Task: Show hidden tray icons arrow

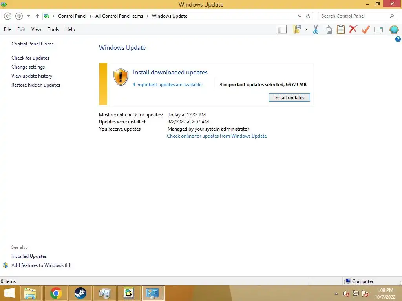Action: (x=336, y=294)
